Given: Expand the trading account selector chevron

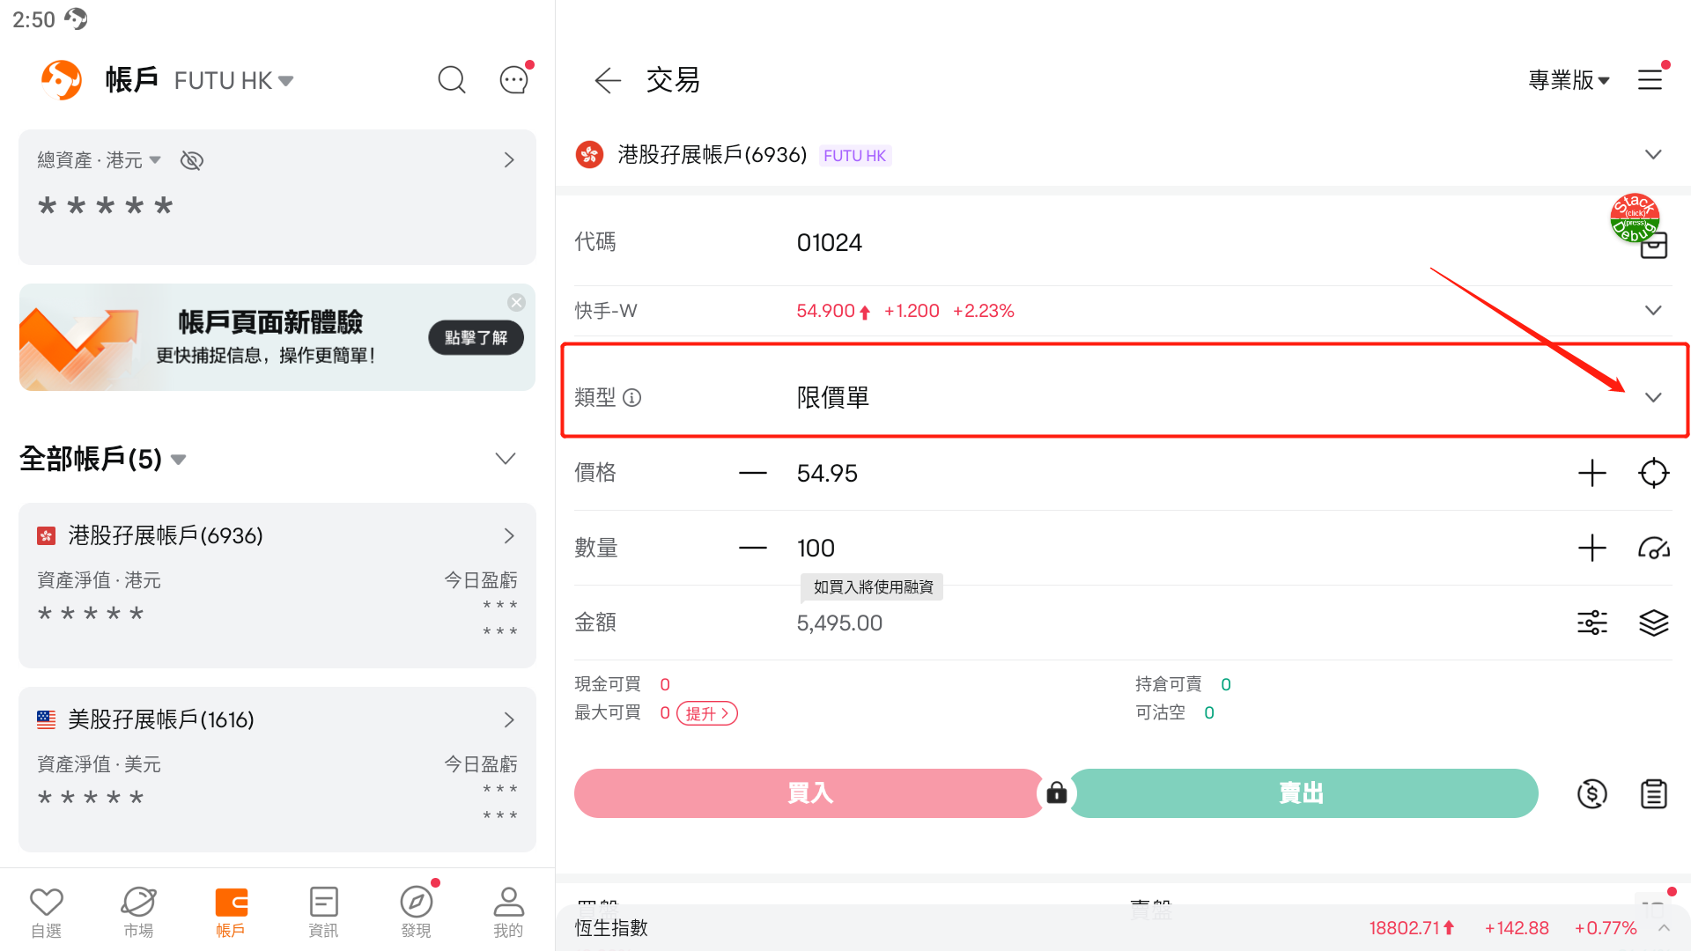Looking at the screenshot, I should (1653, 155).
